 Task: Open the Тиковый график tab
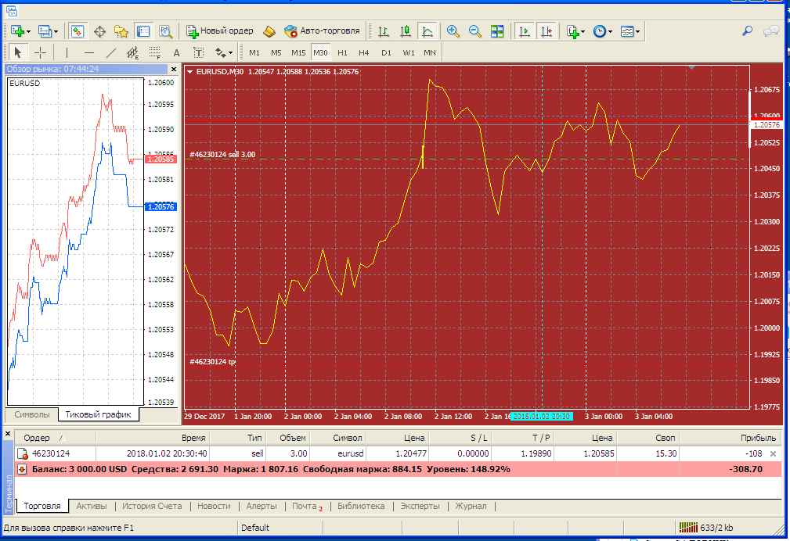pyautogui.click(x=98, y=414)
